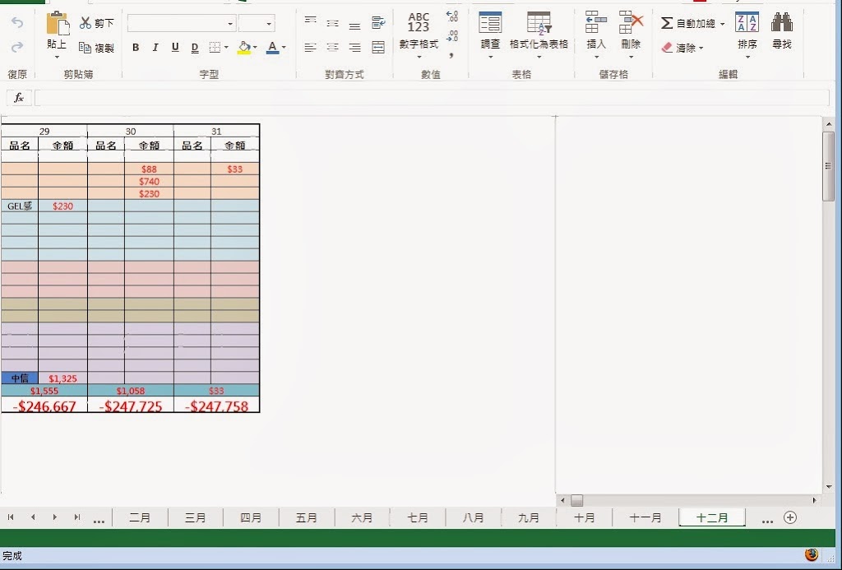The width and height of the screenshot is (842, 570).
Task: Click the Undo arrow icon
Action: point(17,23)
